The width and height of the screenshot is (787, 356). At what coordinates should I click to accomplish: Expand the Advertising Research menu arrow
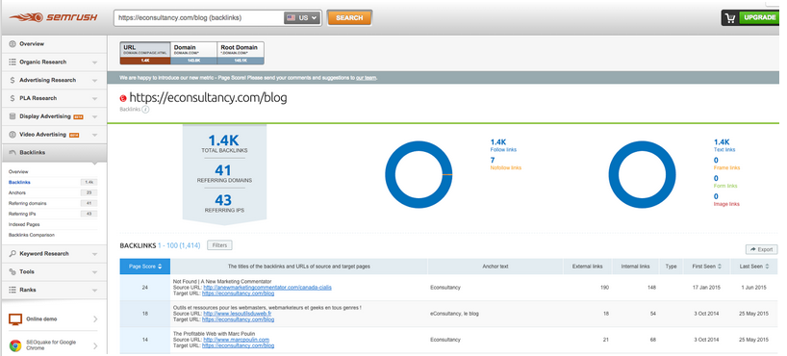pos(95,80)
